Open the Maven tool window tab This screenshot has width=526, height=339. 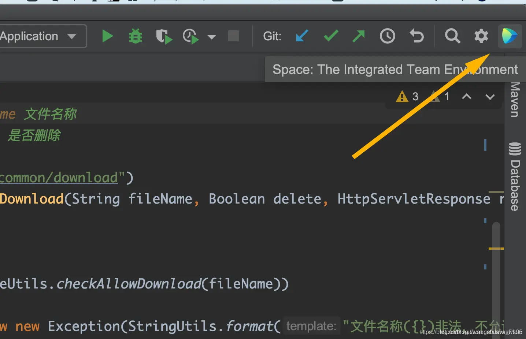coord(515,99)
